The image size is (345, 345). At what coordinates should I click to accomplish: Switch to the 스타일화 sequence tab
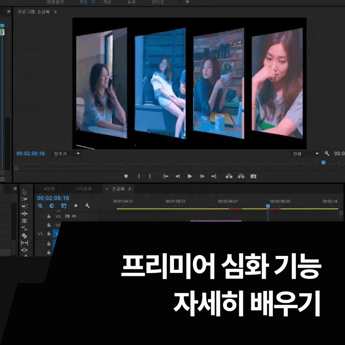click(x=82, y=189)
